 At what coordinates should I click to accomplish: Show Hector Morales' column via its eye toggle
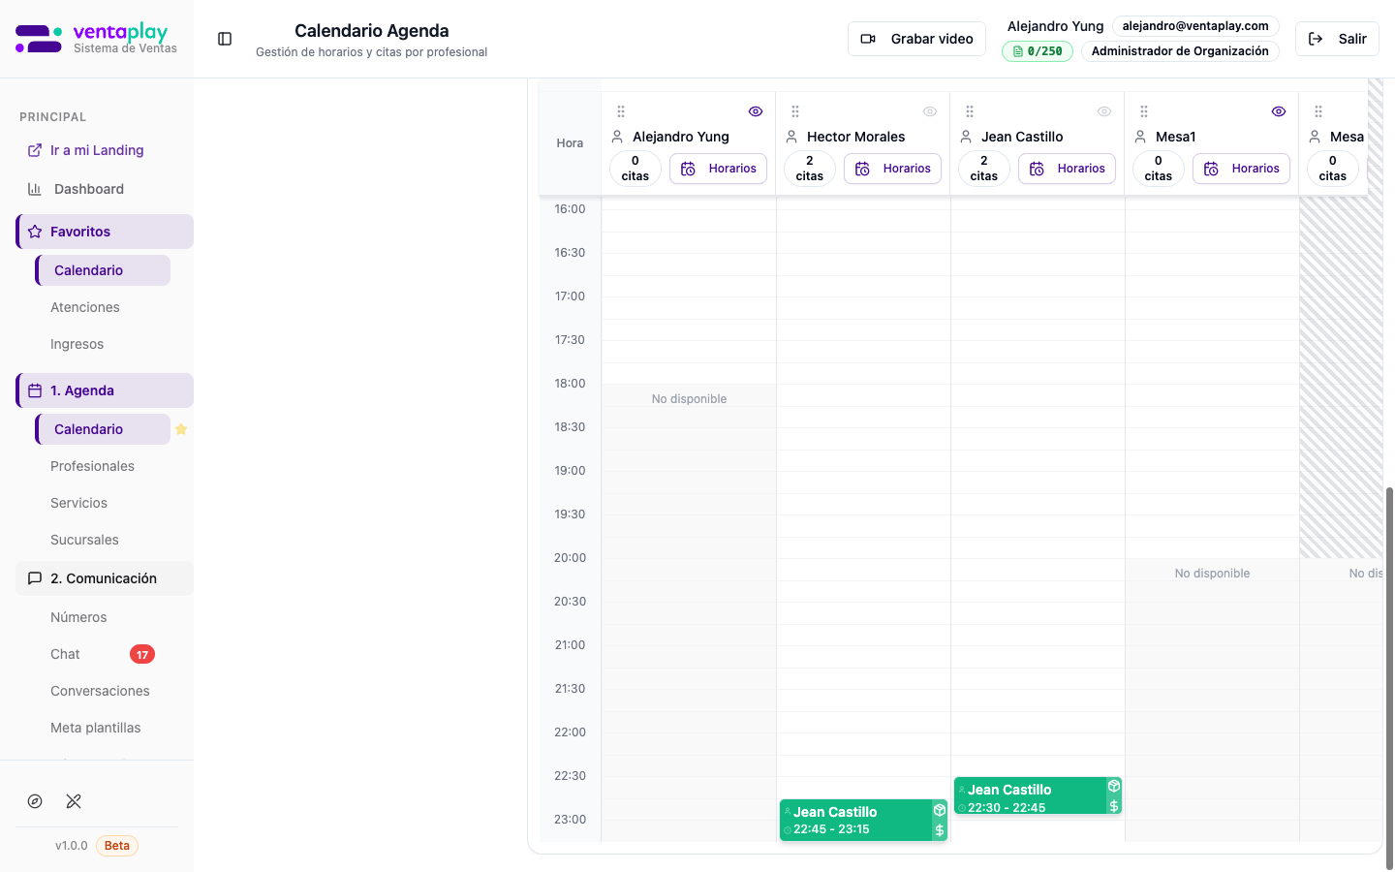929,110
